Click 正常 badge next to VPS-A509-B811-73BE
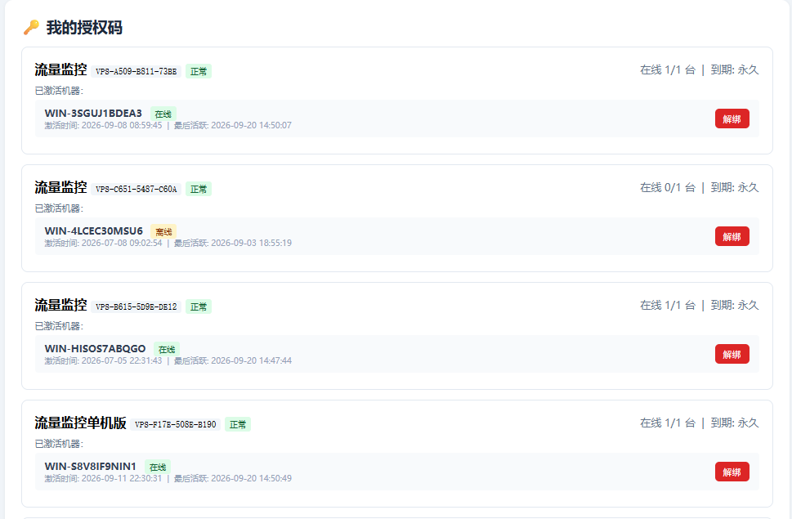Image resolution: width=792 pixels, height=519 pixels. (199, 71)
